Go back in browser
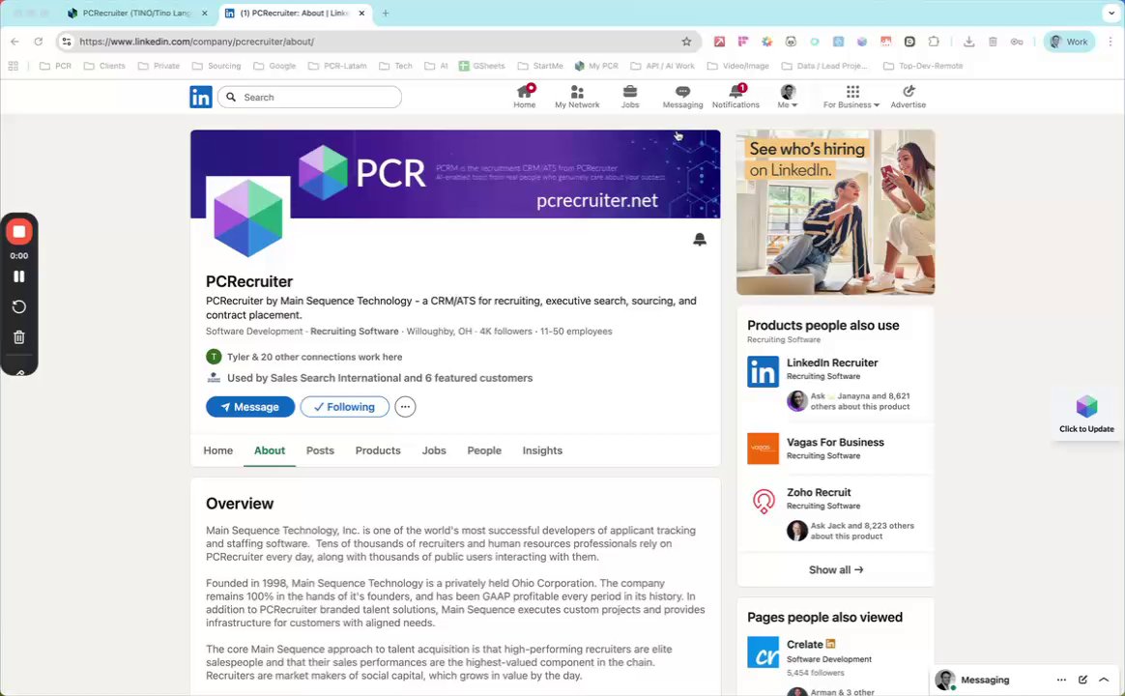This screenshot has height=696, width=1125. tap(15, 42)
